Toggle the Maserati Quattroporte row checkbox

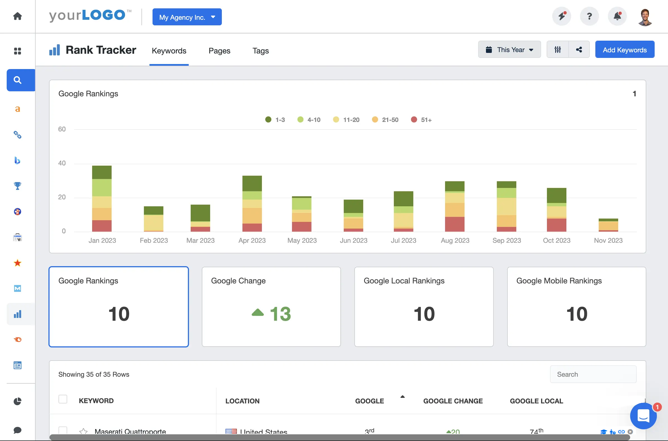tap(63, 431)
